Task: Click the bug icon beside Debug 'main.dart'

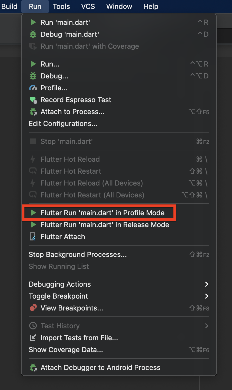Action: 33,34
